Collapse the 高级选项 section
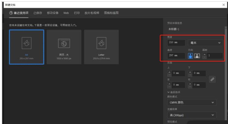Image resolution: width=228 pixels, height=124 pixels. [168, 92]
